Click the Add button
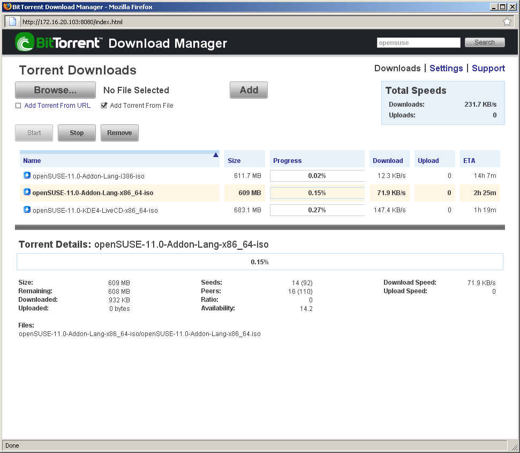This screenshot has width=520, height=453. pos(248,90)
